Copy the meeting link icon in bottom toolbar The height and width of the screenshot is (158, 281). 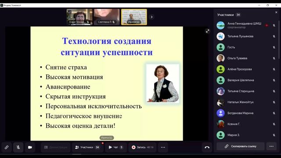tap(7, 147)
